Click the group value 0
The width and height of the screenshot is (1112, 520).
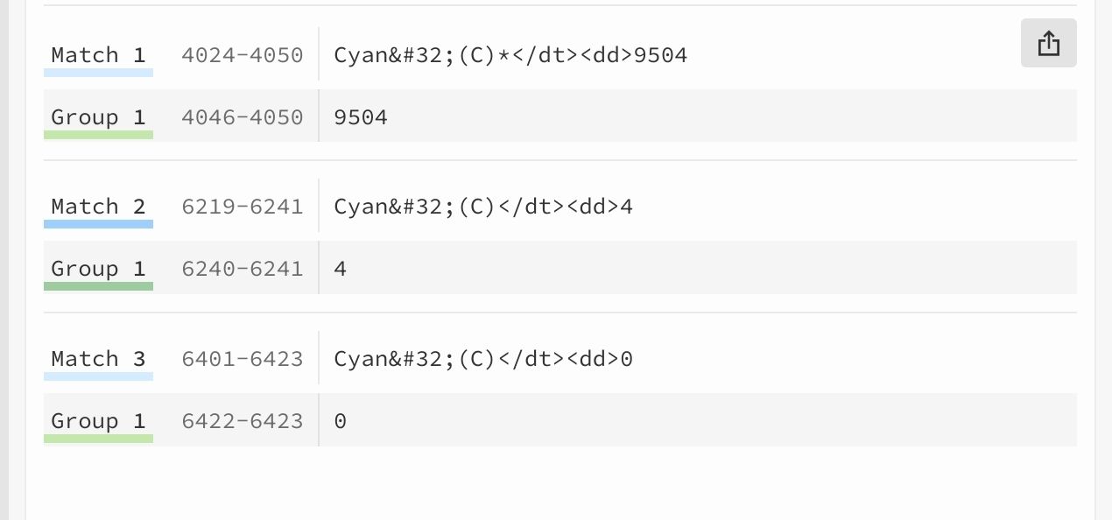(341, 421)
